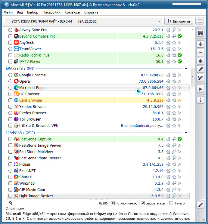208x224 pixels.
Task: Click the info icon in right sidebar
Action: pyautogui.click(x=200, y=100)
